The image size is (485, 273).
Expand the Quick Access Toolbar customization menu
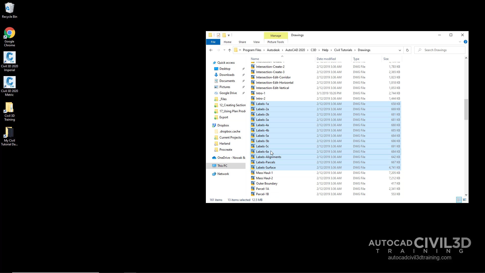click(229, 35)
